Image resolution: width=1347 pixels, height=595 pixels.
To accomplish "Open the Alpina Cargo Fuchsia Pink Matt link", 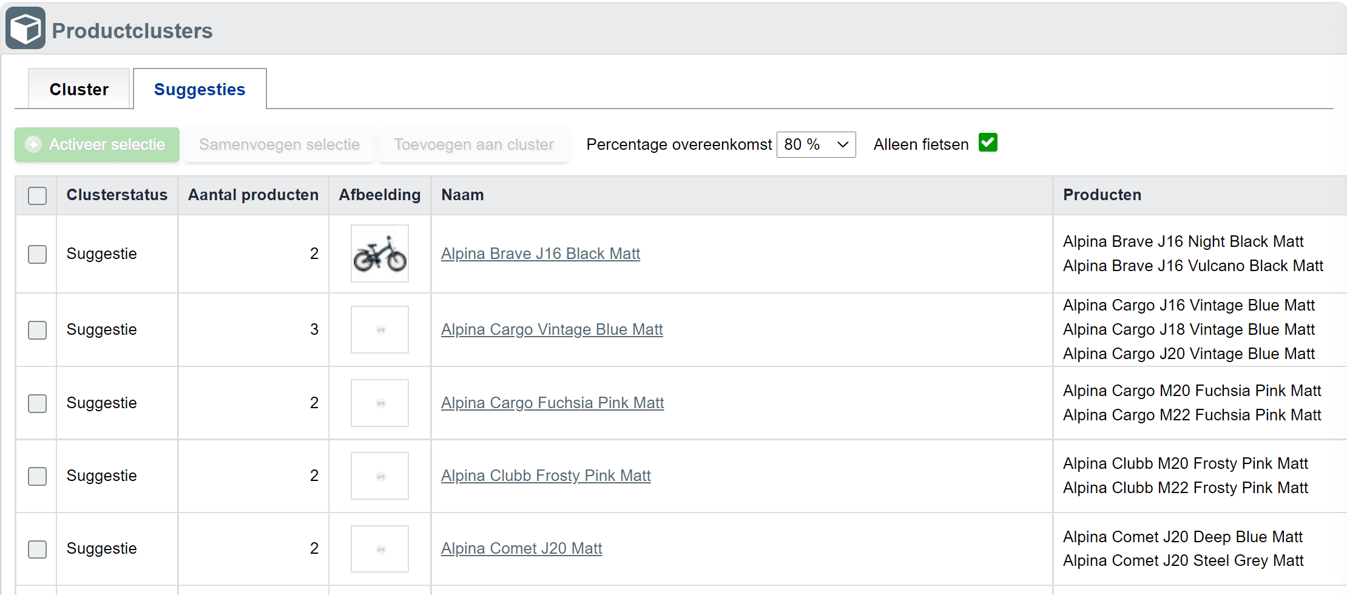I will [553, 403].
